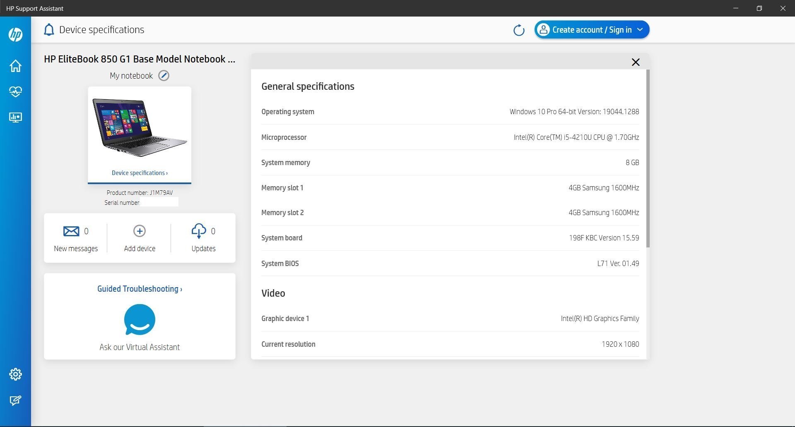This screenshot has height=427, width=795.
Task: Click the HP logo in the sidebar
Action: [x=15, y=34]
